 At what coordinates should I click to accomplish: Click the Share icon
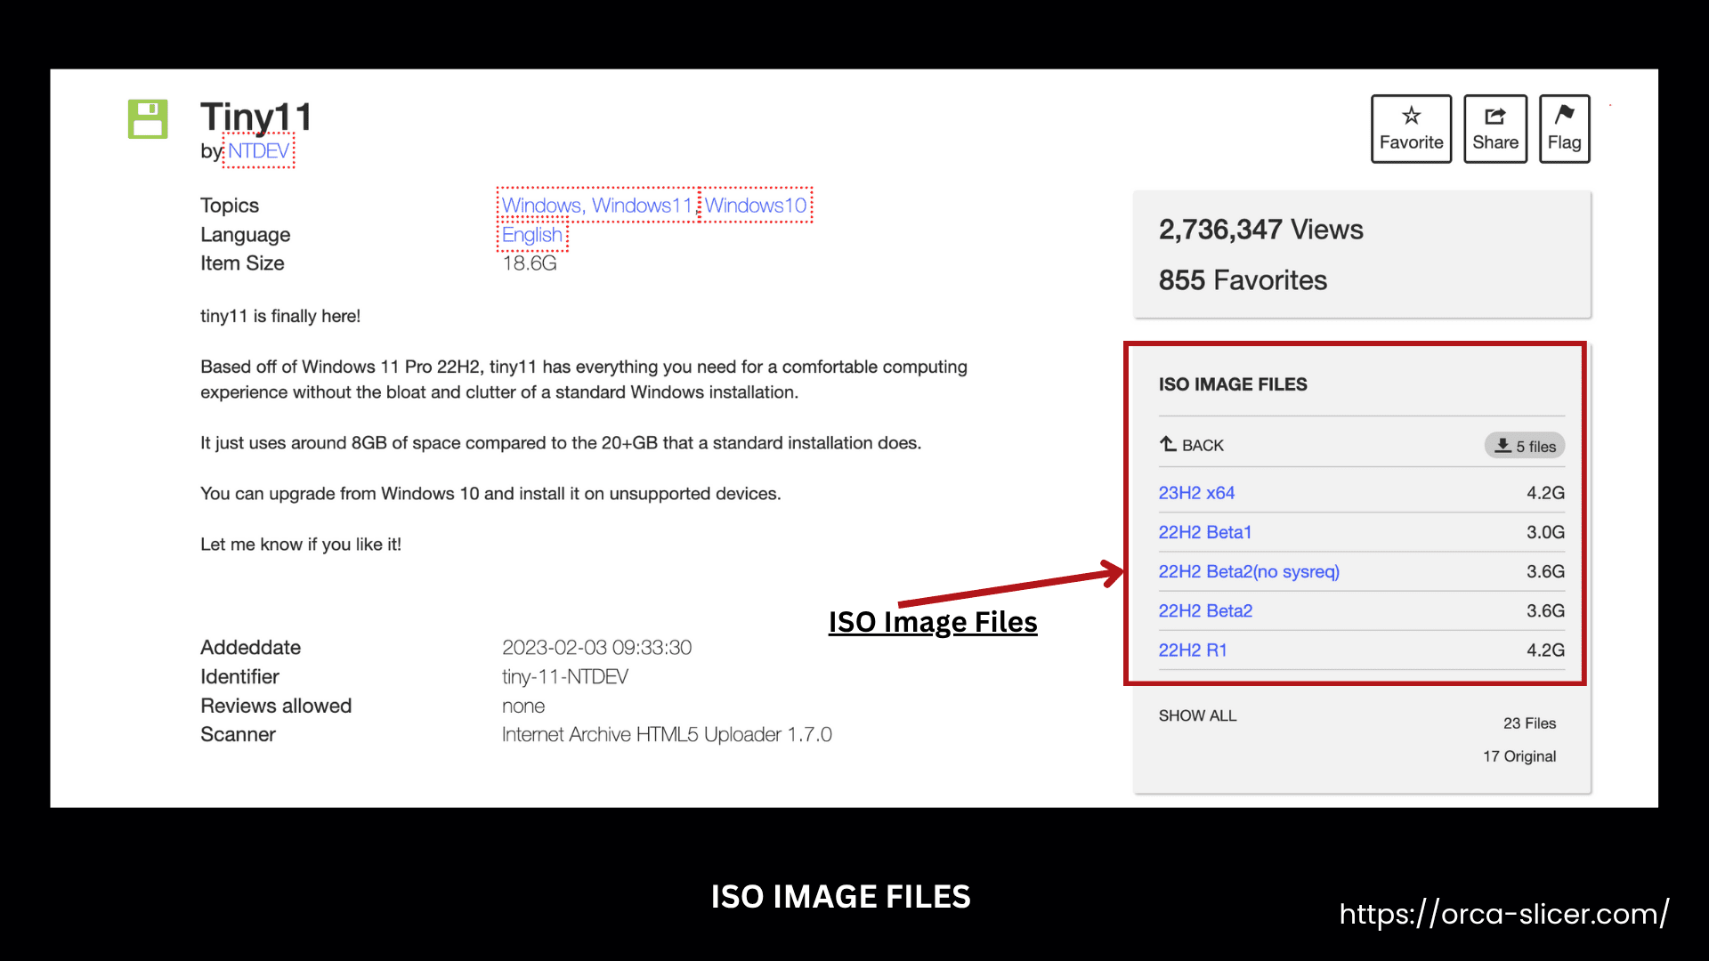1495,116
